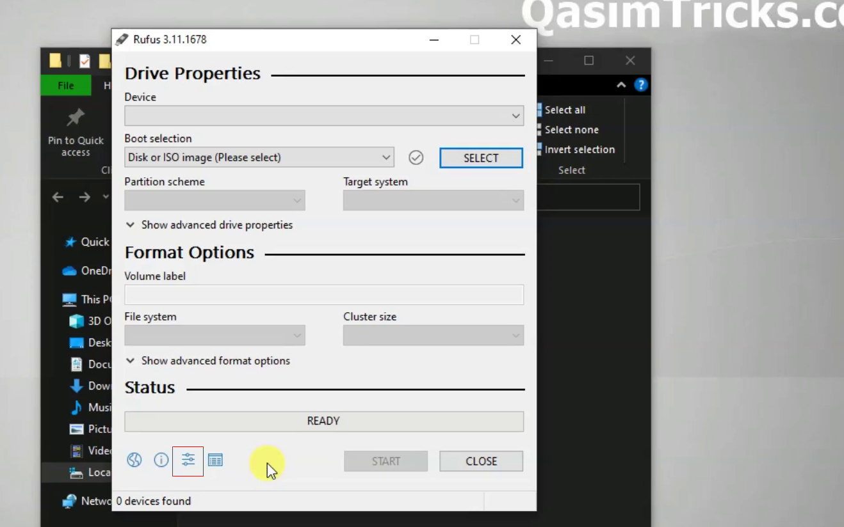Click the Explorer title bar properties icon

(x=85, y=61)
